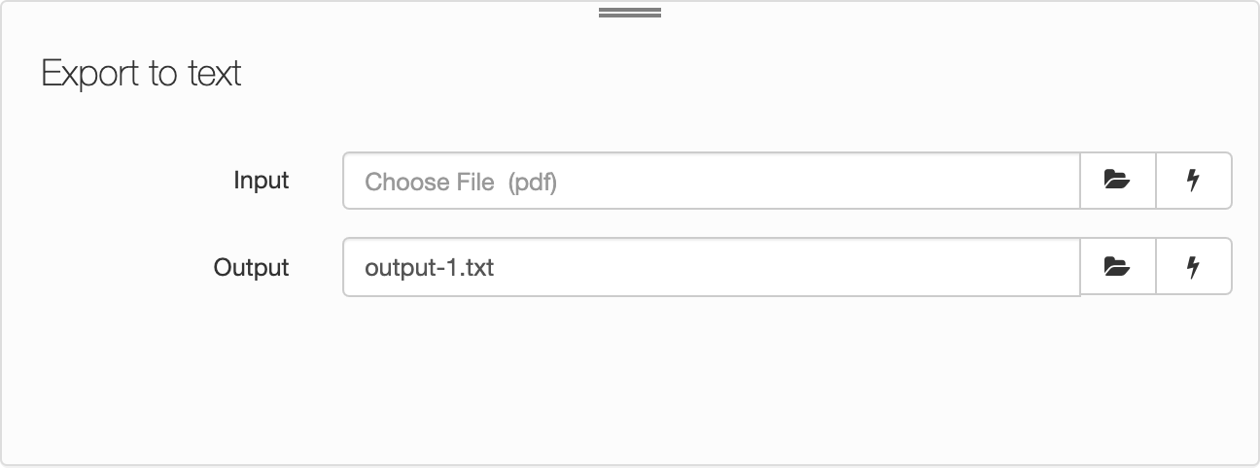Focus the output-1.txt output field

tap(712, 266)
